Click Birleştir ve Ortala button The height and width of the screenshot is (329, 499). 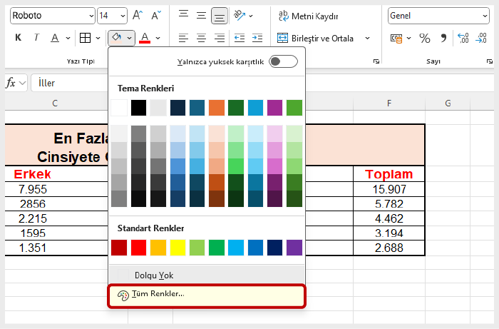(315, 39)
